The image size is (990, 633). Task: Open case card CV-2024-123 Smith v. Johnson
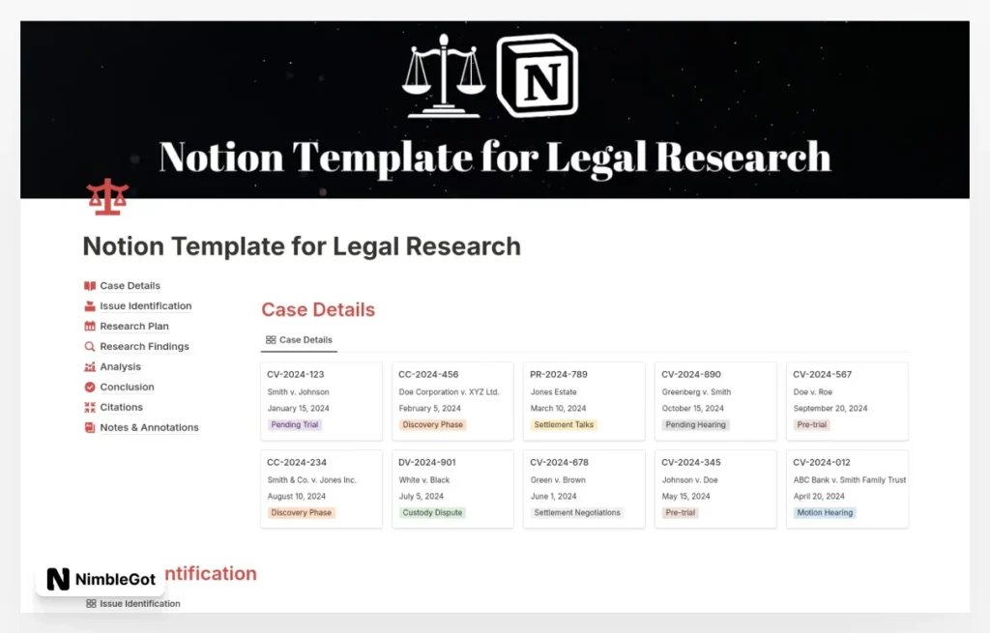click(x=321, y=398)
